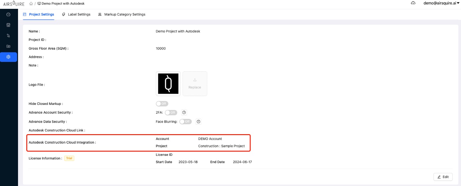This screenshot has width=461, height=186.
Task: Toggle the Hide Closed Markup switch
Action: pos(162,104)
